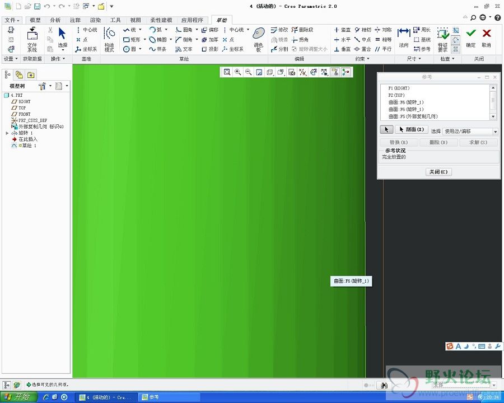Click the 分割 divide tool

279,49
